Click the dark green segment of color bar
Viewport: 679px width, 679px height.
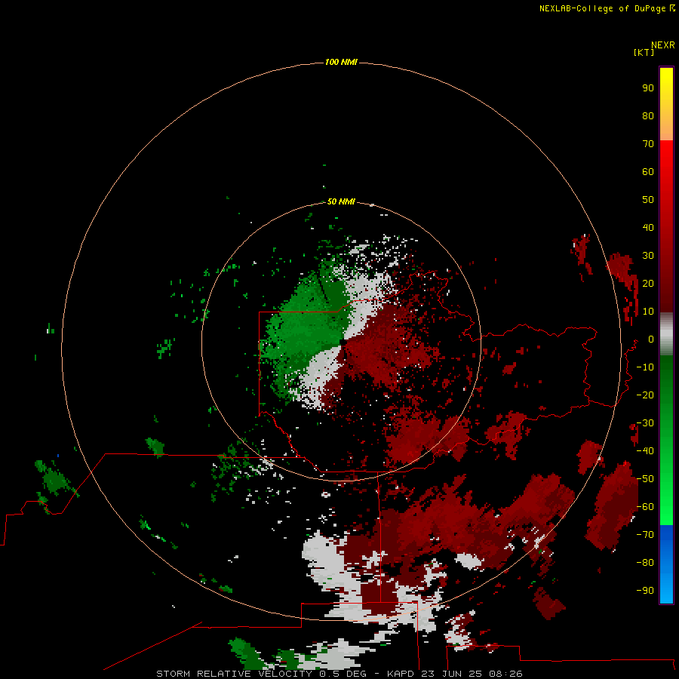click(666, 386)
